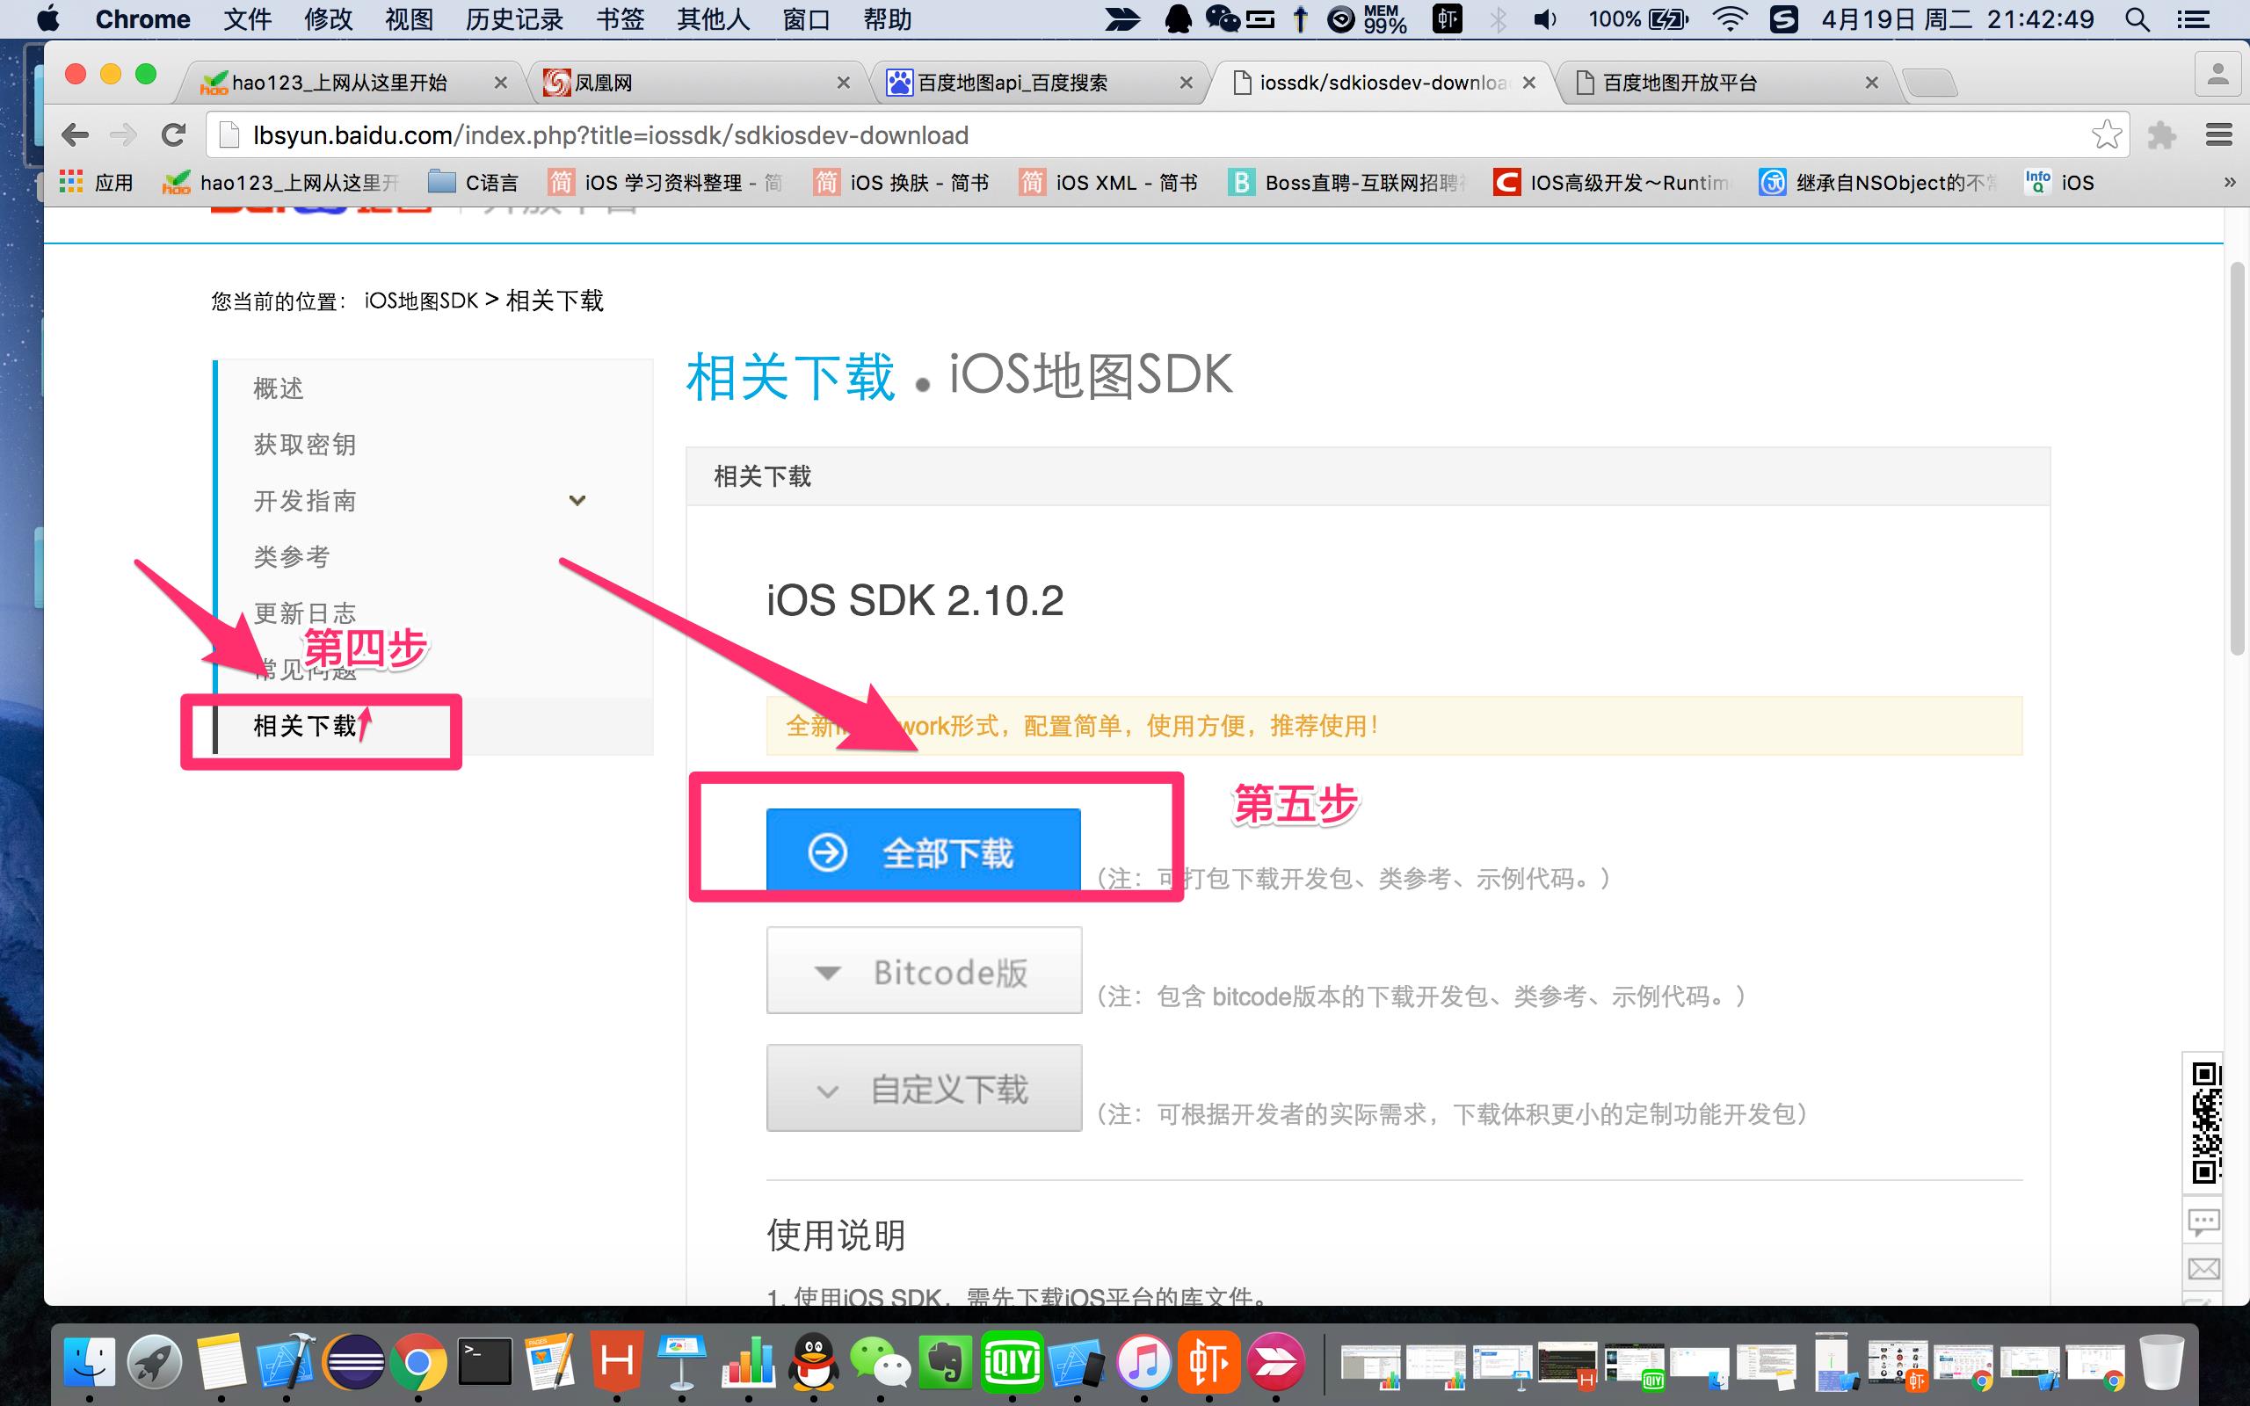This screenshot has width=2250, height=1406.
Task: Expand the 自定义下载 dropdown
Action: coord(925,1089)
